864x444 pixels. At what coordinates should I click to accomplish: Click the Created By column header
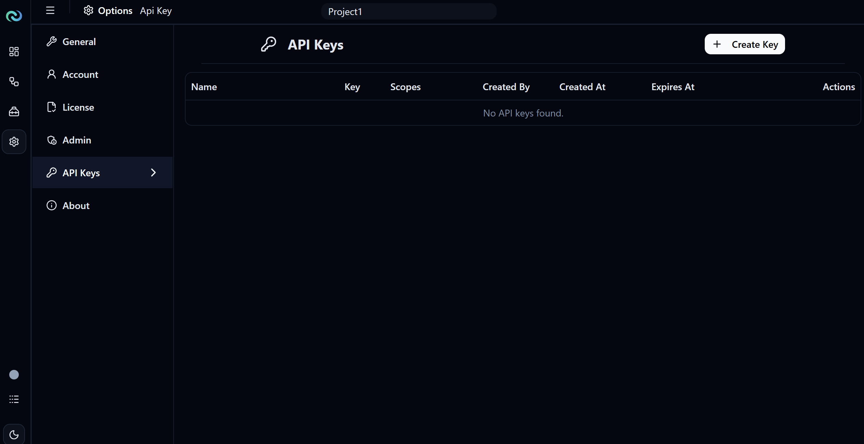(506, 87)
